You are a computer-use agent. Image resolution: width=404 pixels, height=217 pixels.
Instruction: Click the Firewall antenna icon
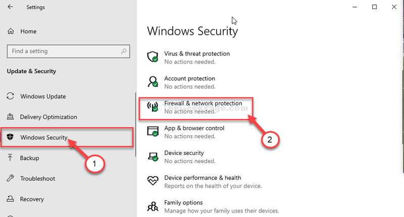coord(153,106)
